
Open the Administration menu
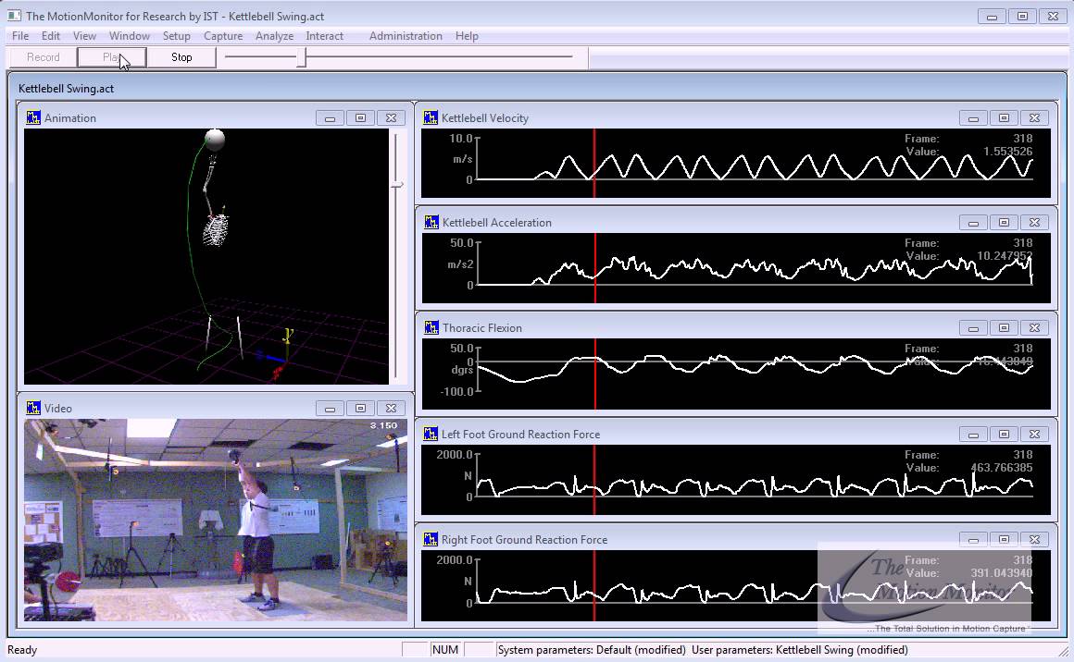tap(406, 35)
